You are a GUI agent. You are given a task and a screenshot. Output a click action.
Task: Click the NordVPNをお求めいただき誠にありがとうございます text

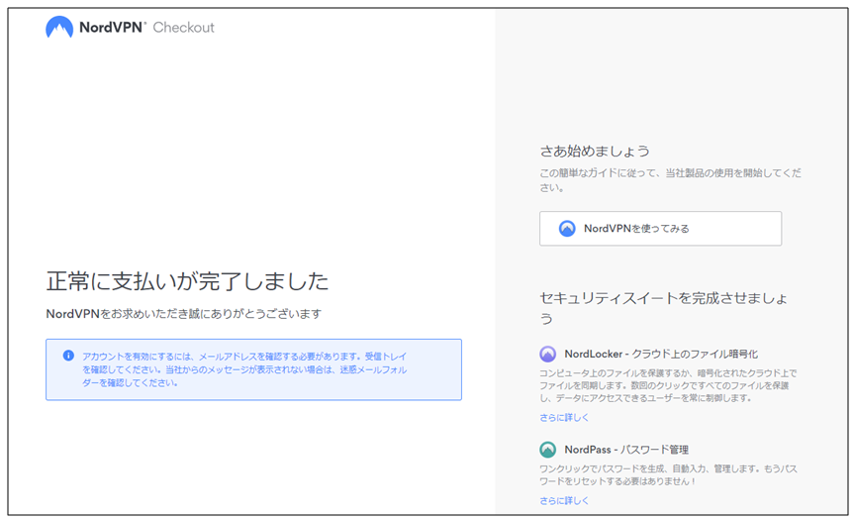[x=183, y=314]
